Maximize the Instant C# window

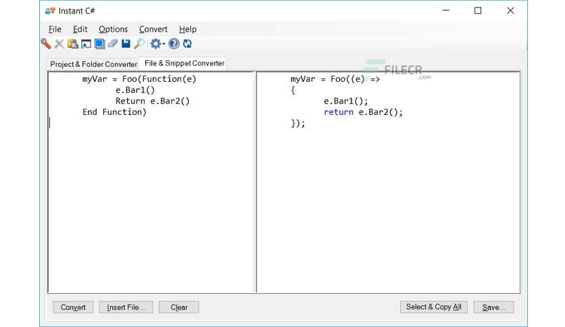pos(478,10)
